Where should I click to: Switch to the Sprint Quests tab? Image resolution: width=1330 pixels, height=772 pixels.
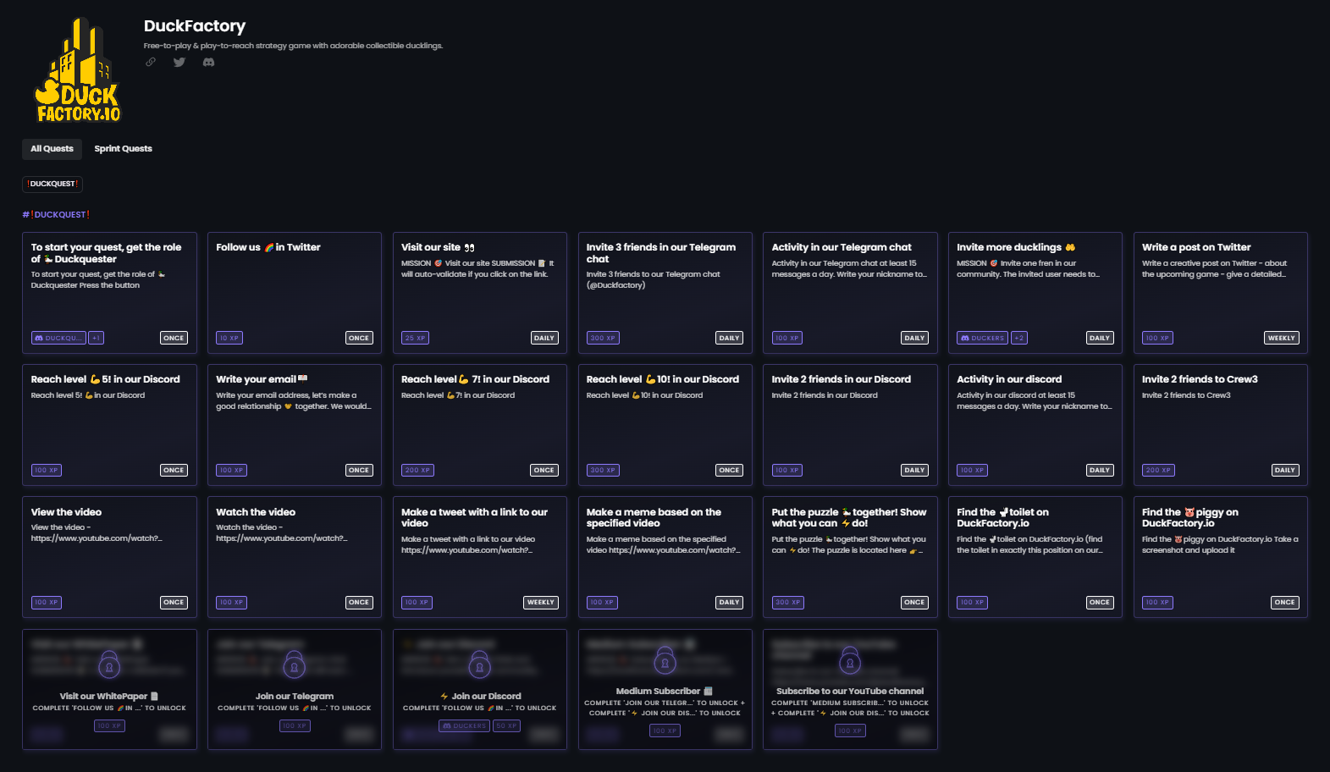(123, 149)
